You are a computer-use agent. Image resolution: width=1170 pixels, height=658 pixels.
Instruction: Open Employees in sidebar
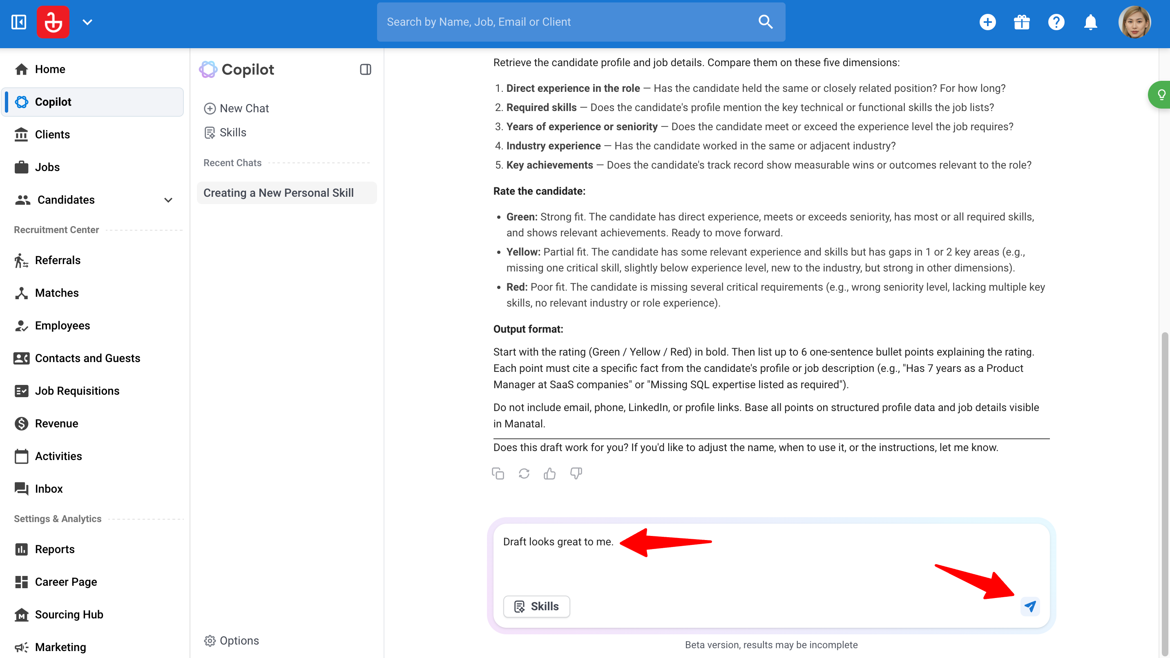[x=93, y=325]
